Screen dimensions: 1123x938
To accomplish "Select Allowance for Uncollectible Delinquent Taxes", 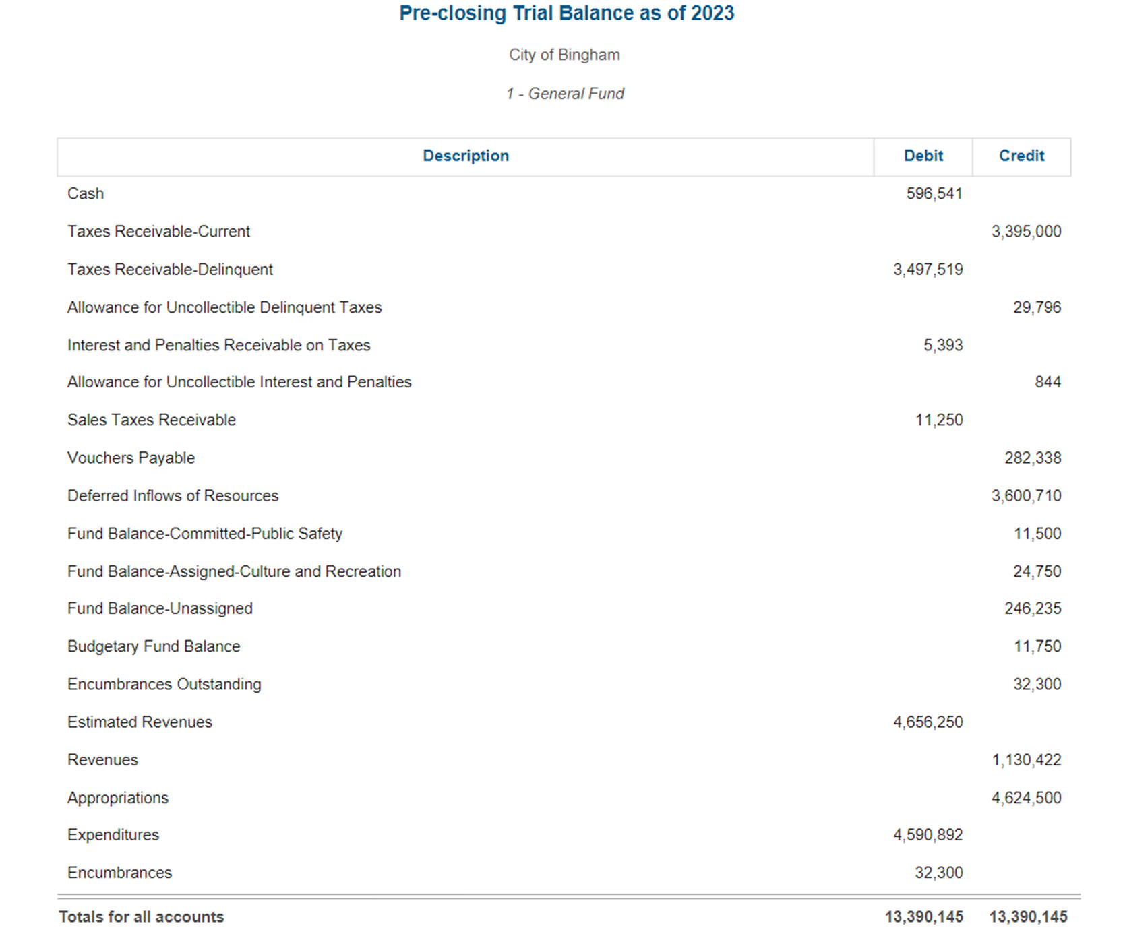I will pyautogui.click(x=224, y=307).
